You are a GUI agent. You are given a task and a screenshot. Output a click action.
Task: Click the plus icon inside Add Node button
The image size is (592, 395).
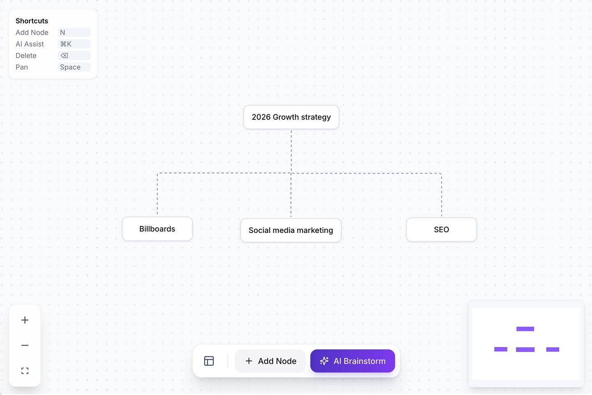[249, 361]
